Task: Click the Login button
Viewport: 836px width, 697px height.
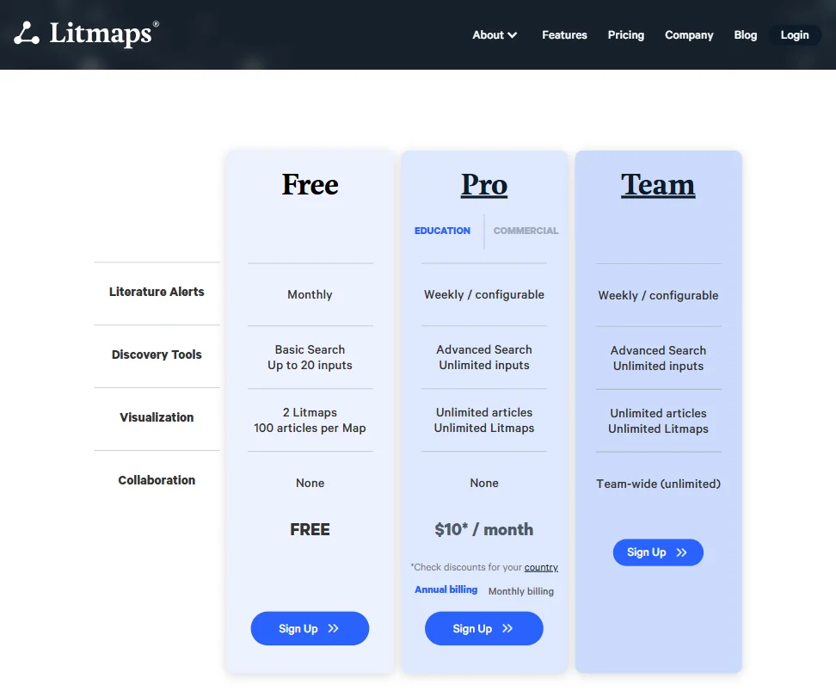Action: click(795, 35)
